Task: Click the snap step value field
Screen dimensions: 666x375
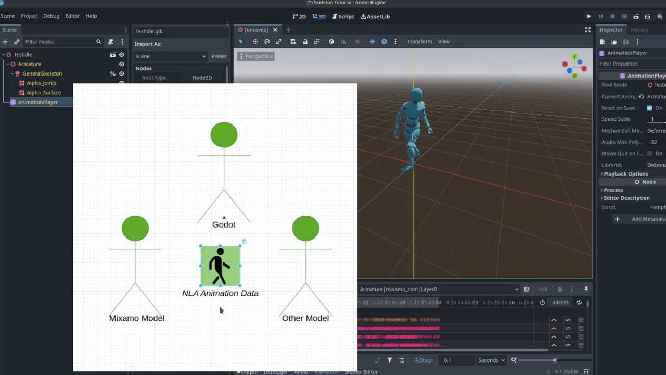Action: 456,360
